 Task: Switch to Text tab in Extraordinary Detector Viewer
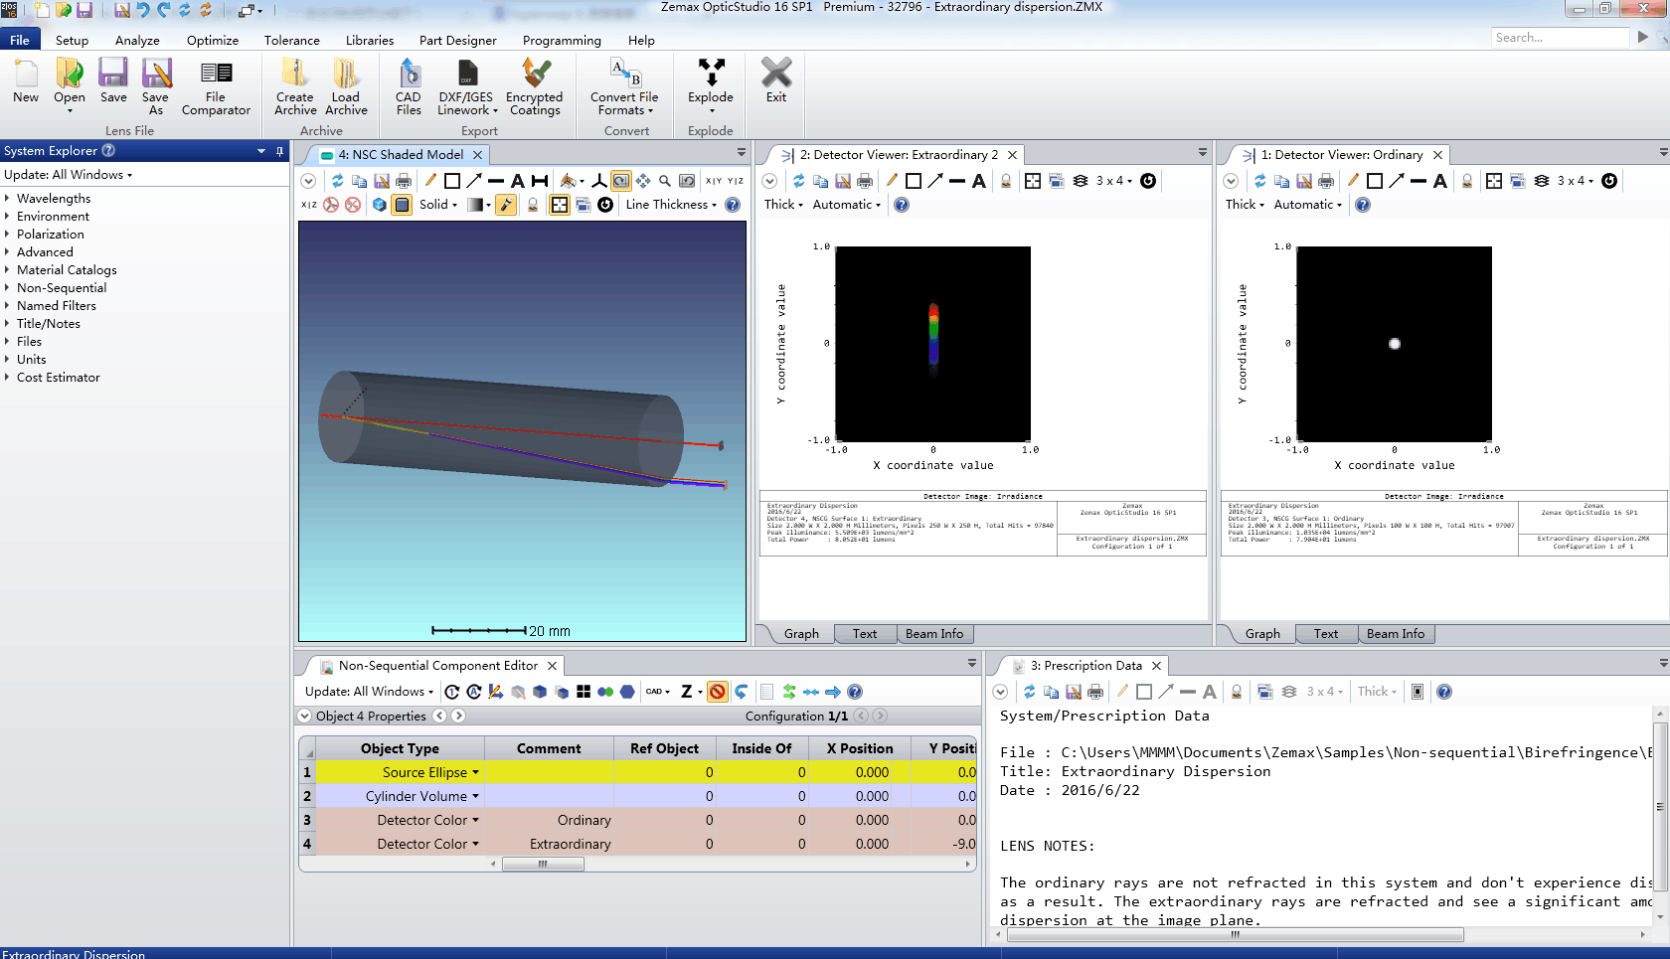(865, 634)
